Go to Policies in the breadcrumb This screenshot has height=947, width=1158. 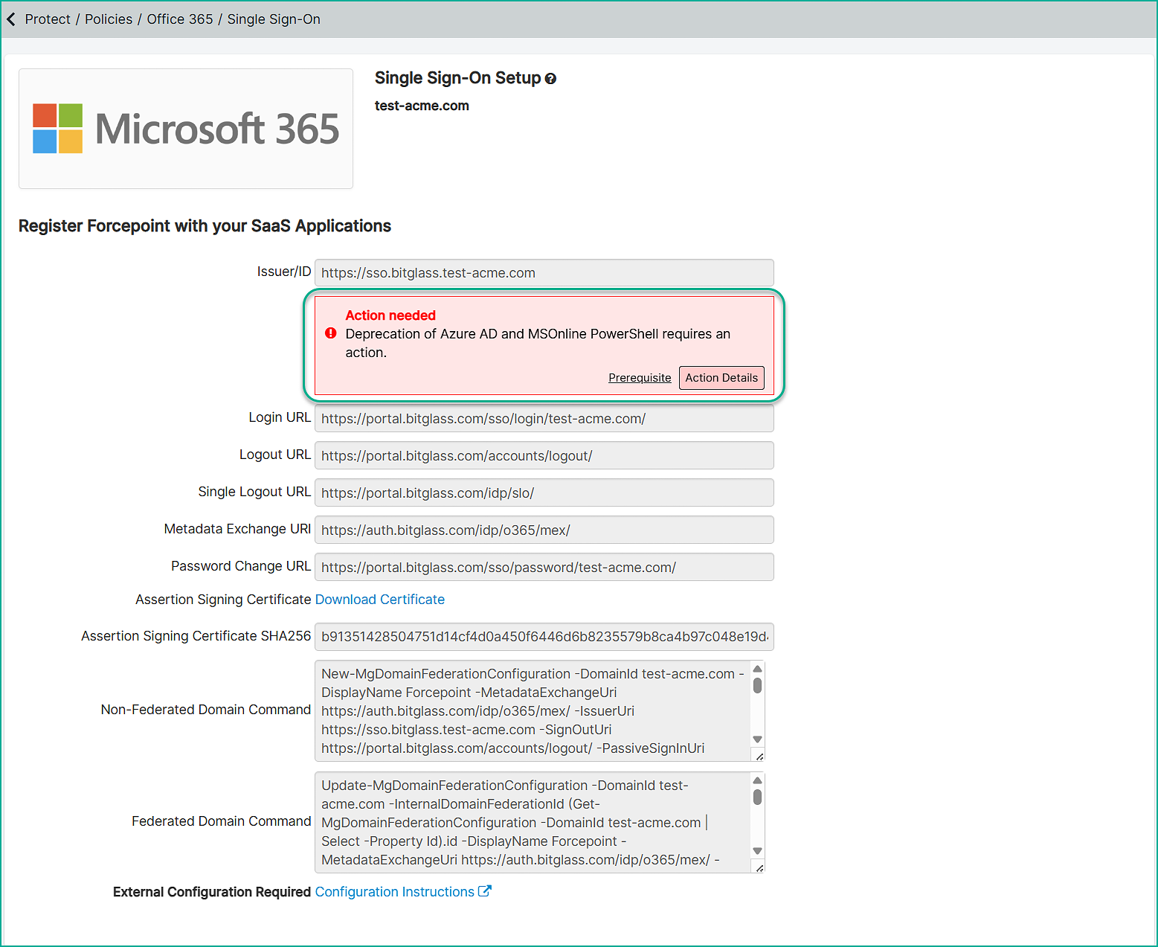pyautogui.click(x=109, y=19)
